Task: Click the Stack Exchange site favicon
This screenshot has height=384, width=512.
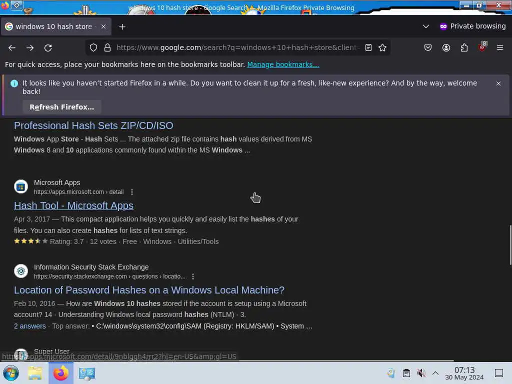Action: coord(21,271)
